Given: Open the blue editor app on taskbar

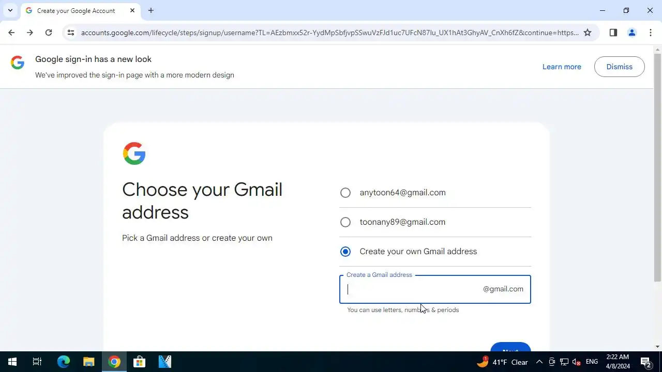Looking at the screenshot, I should tap(165, 362).
